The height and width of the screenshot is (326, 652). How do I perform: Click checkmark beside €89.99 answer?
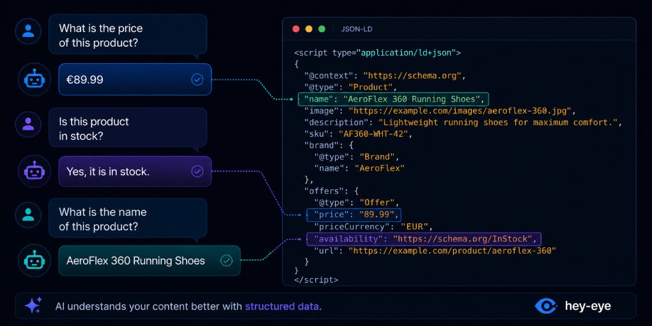point(197,79)
